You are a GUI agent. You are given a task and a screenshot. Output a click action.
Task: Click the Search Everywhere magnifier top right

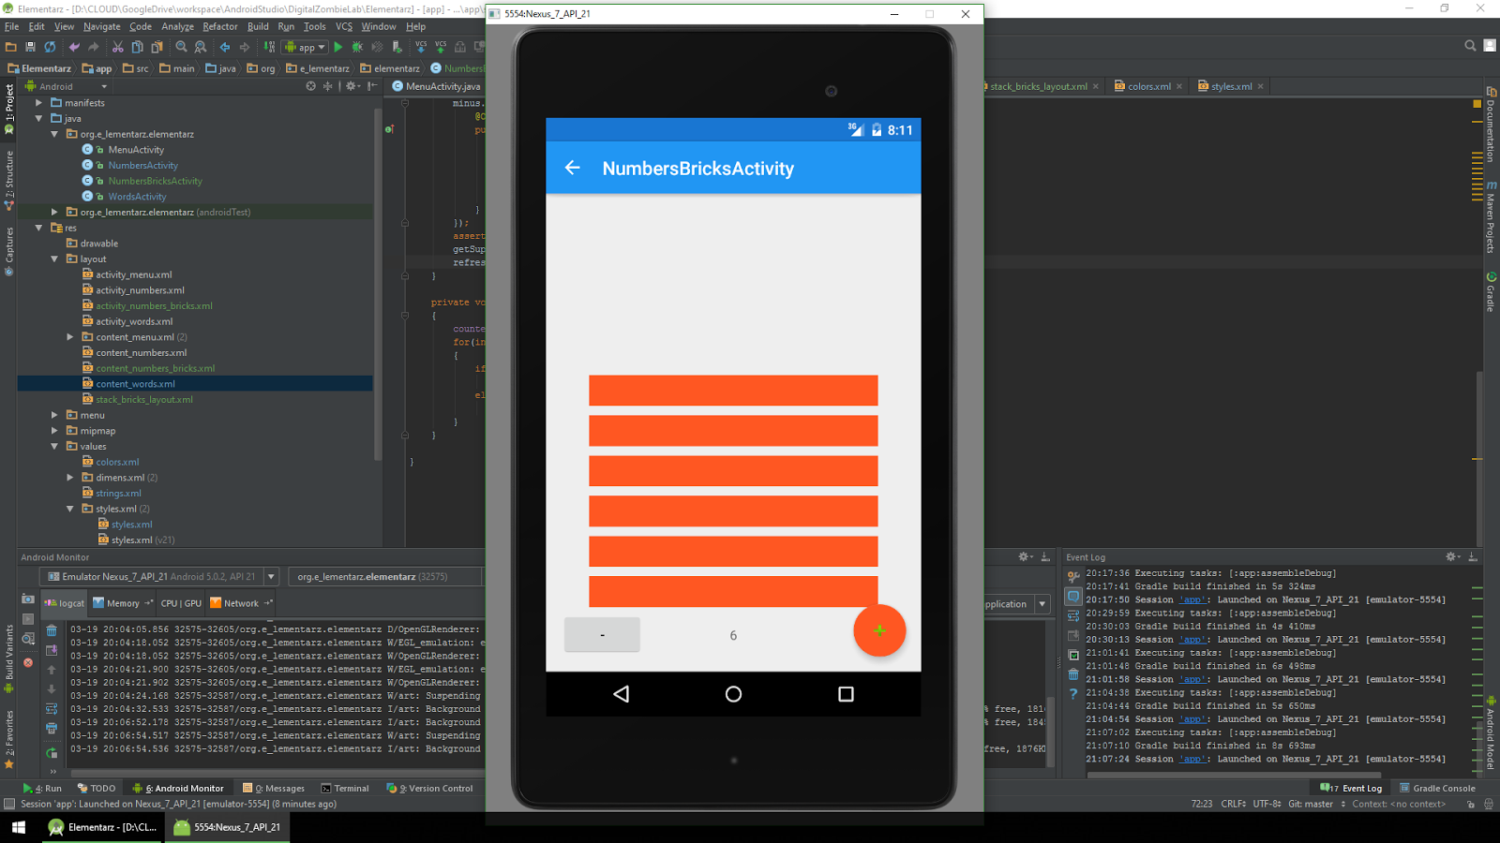point(1470,45)
